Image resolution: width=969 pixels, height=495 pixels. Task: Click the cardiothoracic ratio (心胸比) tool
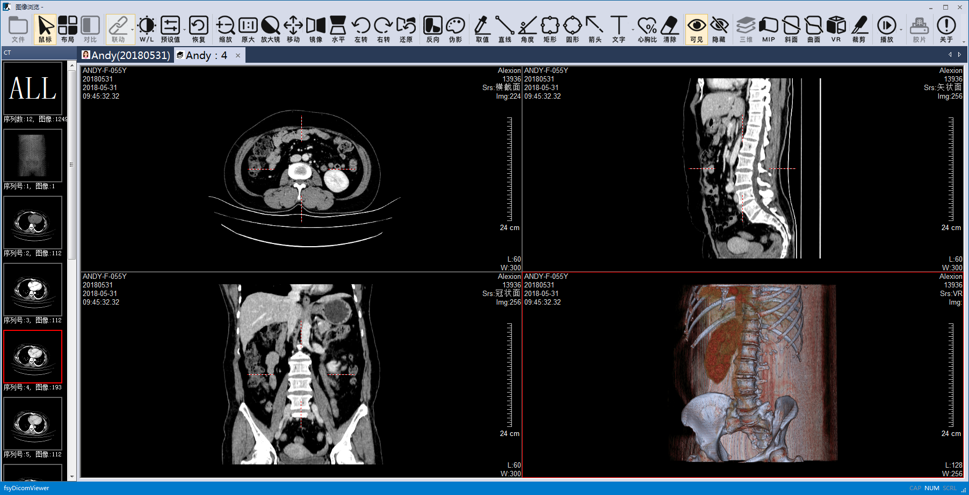click(647, 29)
